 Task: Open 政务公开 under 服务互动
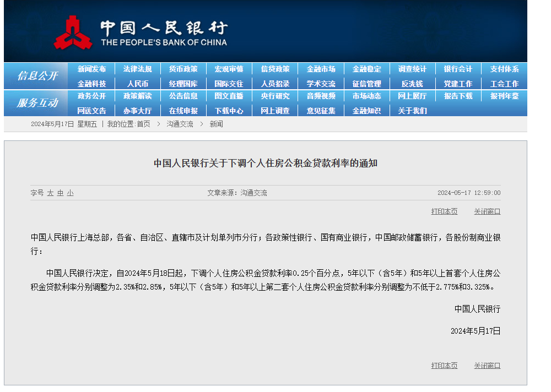point(91,96)
